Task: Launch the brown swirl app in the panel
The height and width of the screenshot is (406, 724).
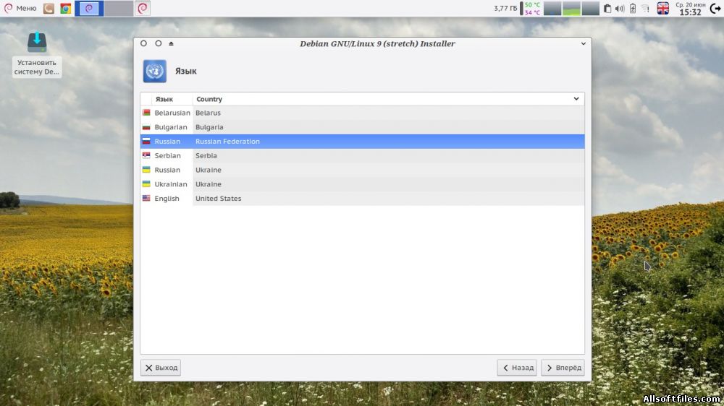Action: pyautogui.click(x=49, y=8)
